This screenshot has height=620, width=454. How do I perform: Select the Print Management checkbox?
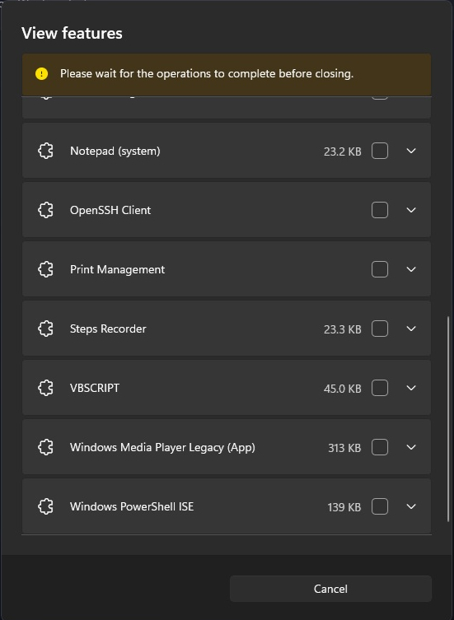(380, 269)
